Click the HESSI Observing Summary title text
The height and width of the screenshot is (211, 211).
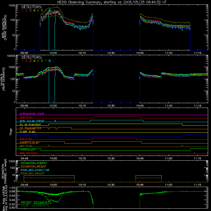[x=112, y=2]
